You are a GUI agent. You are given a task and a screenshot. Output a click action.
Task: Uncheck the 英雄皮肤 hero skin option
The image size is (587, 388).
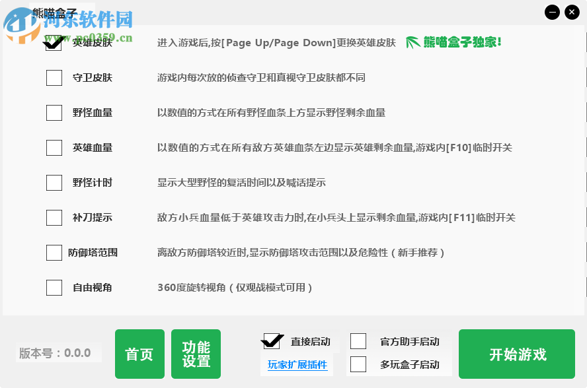[x=54, y=43]
